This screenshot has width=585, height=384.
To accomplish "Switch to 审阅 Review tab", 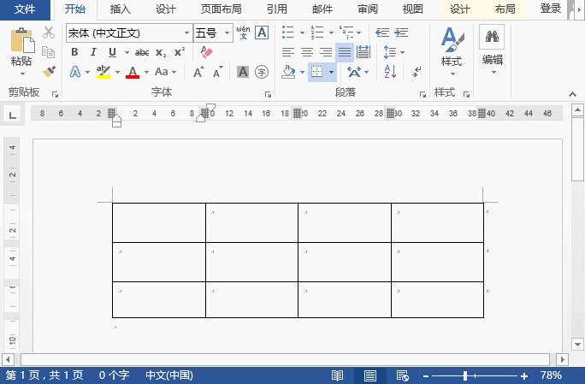I will [368, 9].
